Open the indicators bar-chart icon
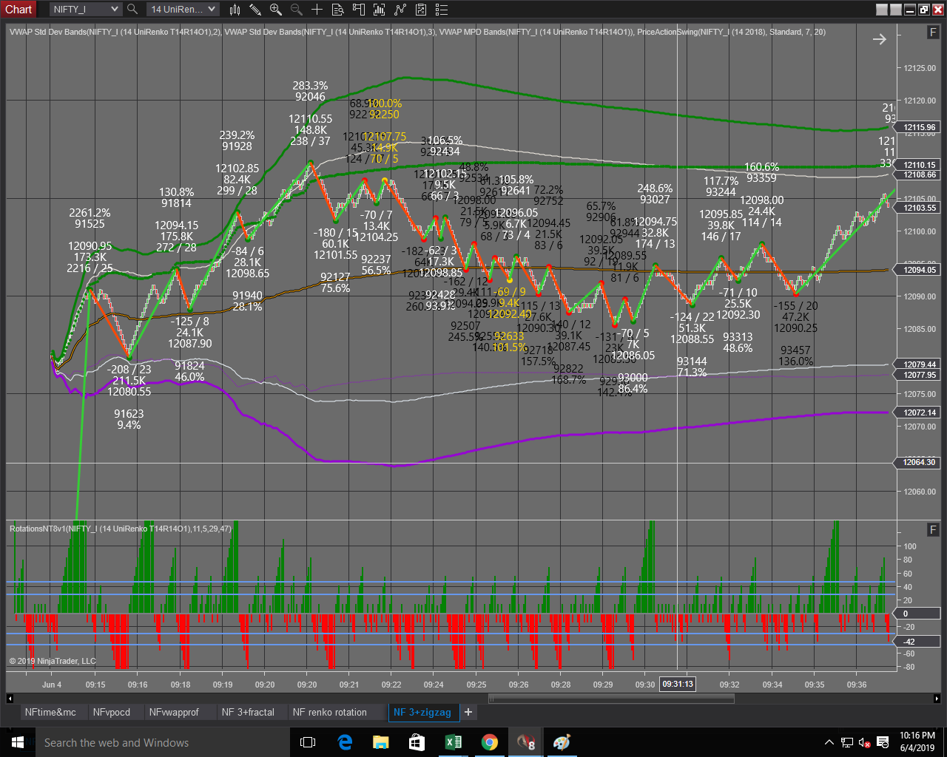The height and width of the screenshot is (757, 947). point(380,10)
